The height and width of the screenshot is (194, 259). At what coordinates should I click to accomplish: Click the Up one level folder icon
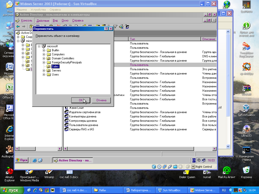(31, 26)
